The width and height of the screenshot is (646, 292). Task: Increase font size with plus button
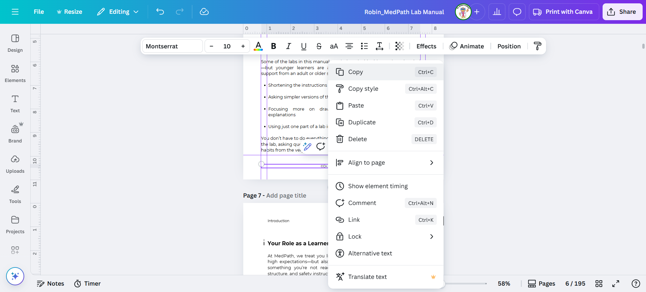[x=243, y=46]
